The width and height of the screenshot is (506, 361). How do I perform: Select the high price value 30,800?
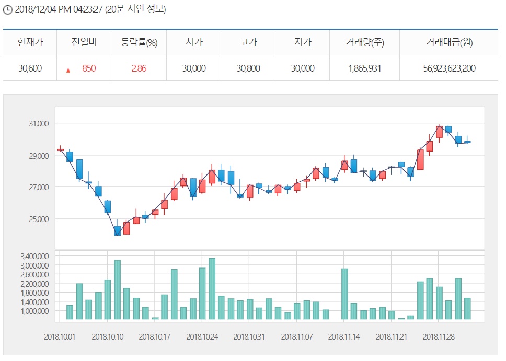pyautogui.click(x=248, y=68)
